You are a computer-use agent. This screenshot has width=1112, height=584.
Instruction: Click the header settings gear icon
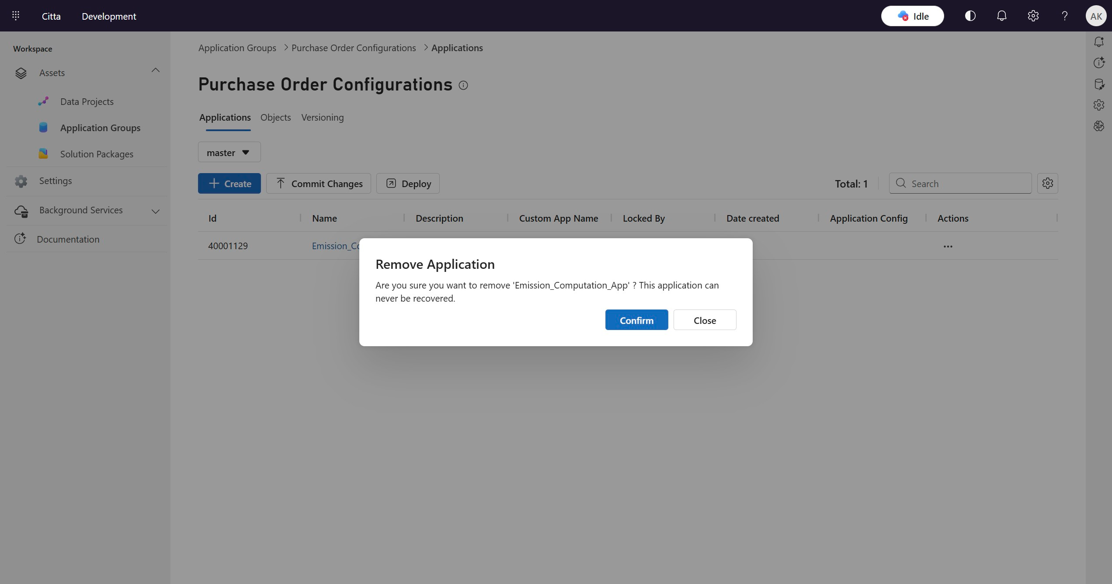[x=1033, y=16]
